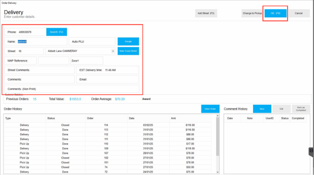This screenshot has width=314, height=175.
Task: Click the Award label
Action: pos(146,99)
